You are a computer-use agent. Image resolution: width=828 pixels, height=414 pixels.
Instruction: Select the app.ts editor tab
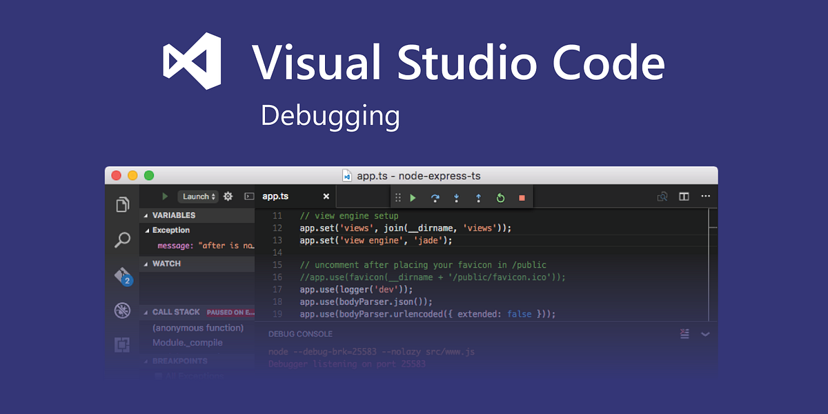[275, 196]
